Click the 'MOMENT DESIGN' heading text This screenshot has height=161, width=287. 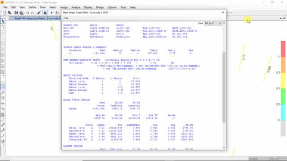(x=73, y=146)
